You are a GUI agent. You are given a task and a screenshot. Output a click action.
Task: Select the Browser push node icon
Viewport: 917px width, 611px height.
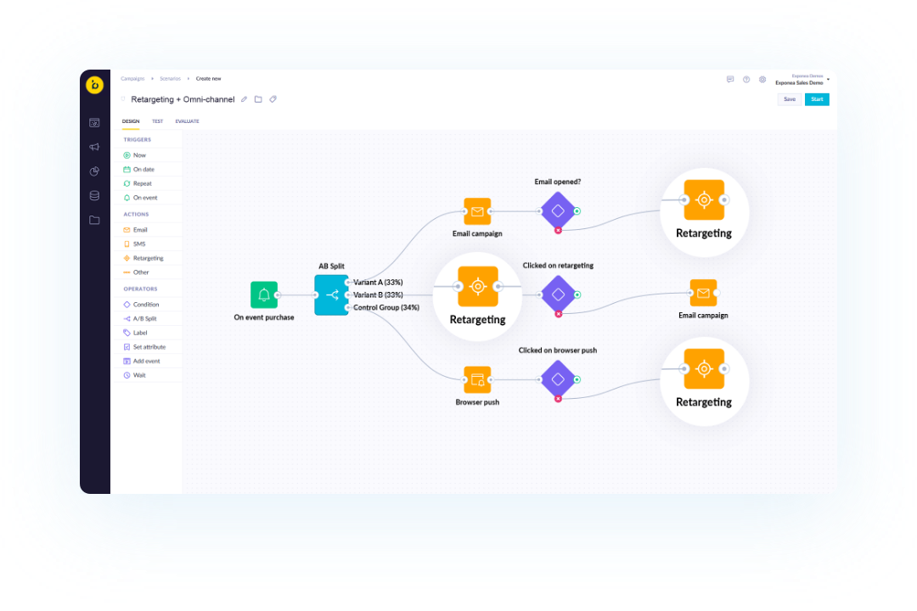click(x=477, y=380)
